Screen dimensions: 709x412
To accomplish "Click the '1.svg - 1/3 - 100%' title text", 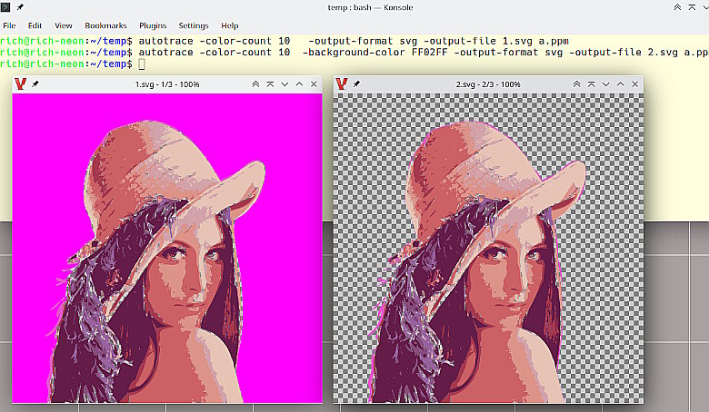I will (x=167, y=84).
